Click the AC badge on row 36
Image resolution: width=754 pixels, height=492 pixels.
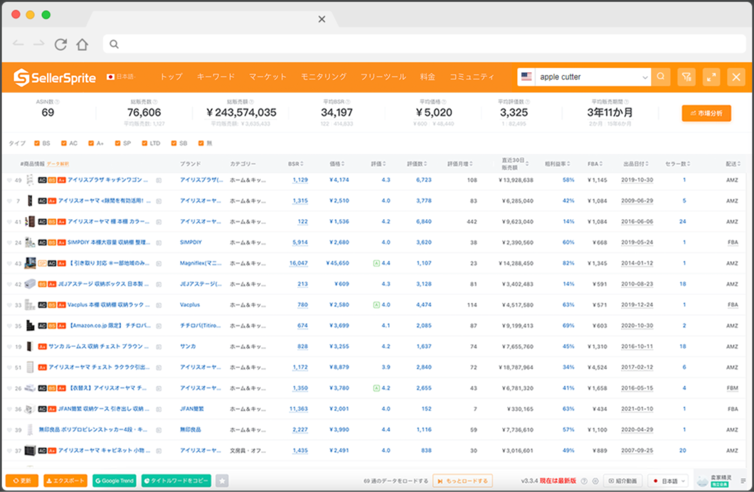(42, 409)
